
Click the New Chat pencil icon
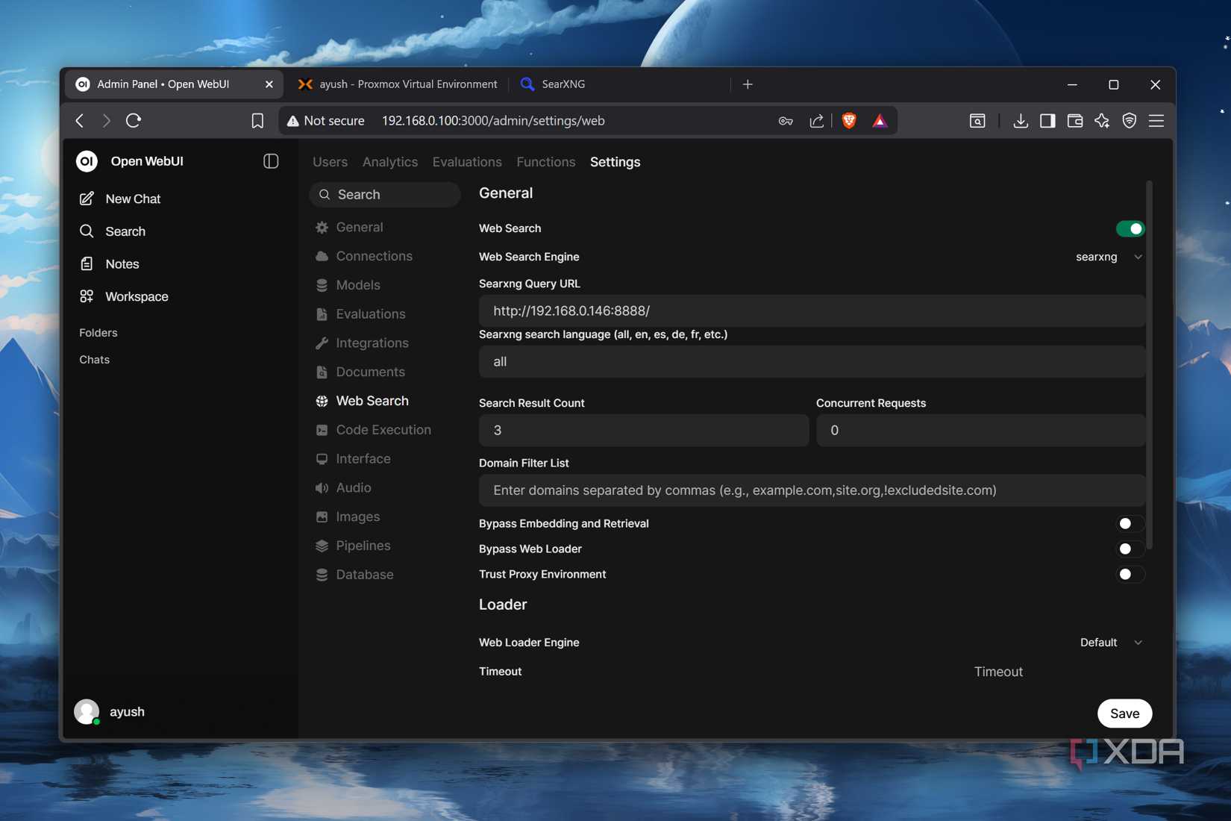87,199
